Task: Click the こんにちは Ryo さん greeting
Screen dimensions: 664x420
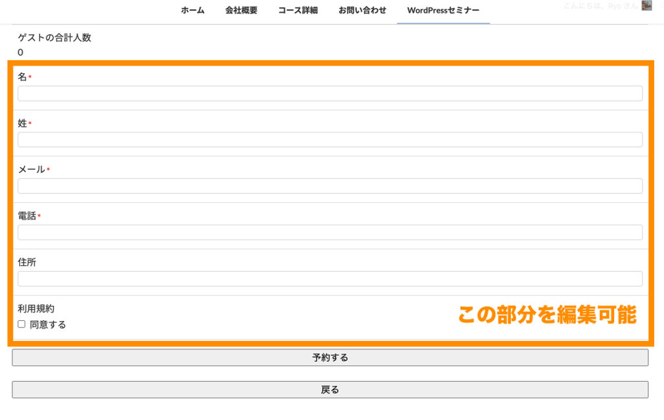Action: click(x=600, y=6)
